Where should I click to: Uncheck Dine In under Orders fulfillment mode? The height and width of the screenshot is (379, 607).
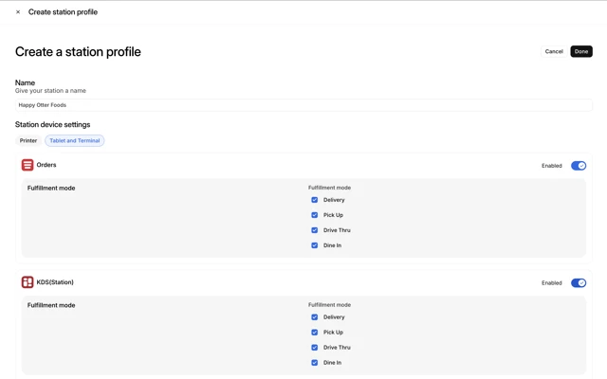(x=315, y=245)
